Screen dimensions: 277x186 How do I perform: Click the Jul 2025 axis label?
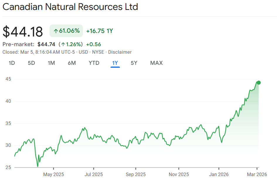click(94, 174)
